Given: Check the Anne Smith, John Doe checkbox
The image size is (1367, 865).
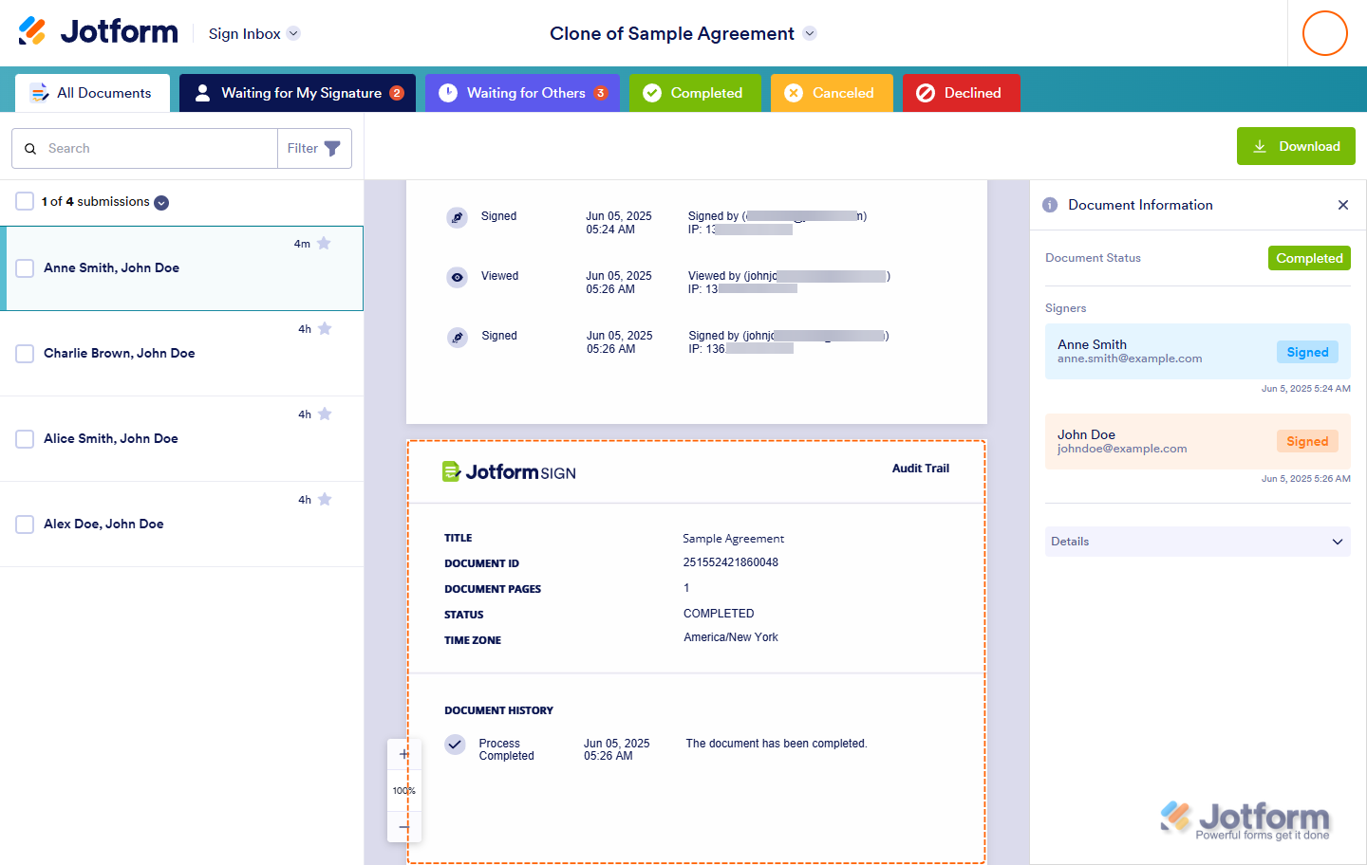Looking at the screenshot, I should click(x=26, y=268).
